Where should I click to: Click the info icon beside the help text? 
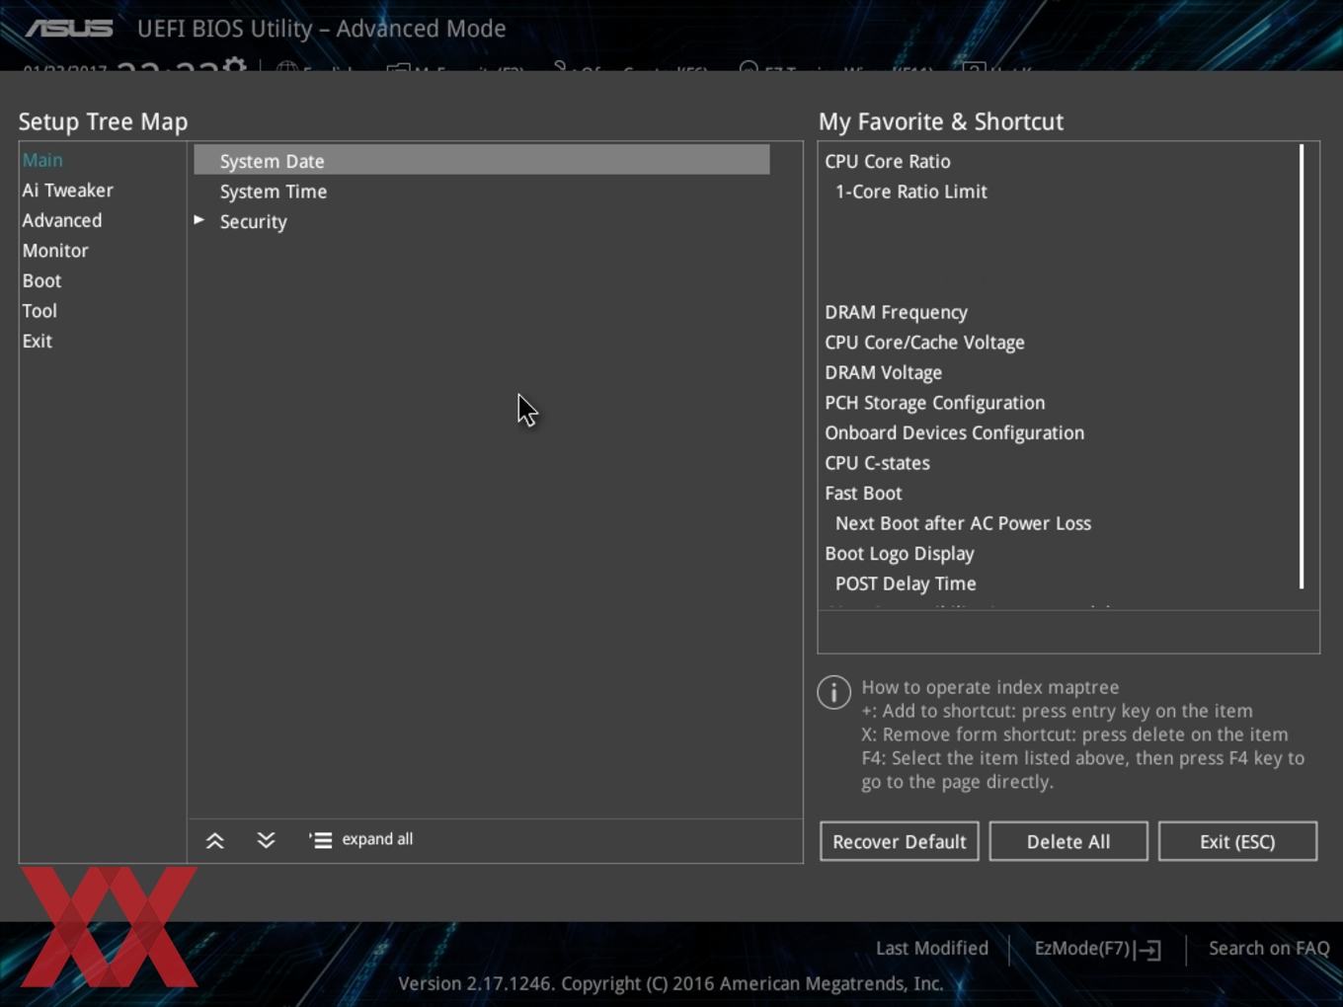pos(834,692)
